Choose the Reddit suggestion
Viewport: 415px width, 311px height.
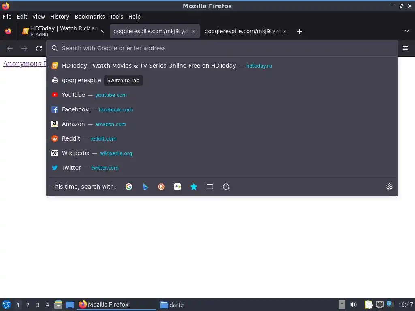click(x=222, y=138)
